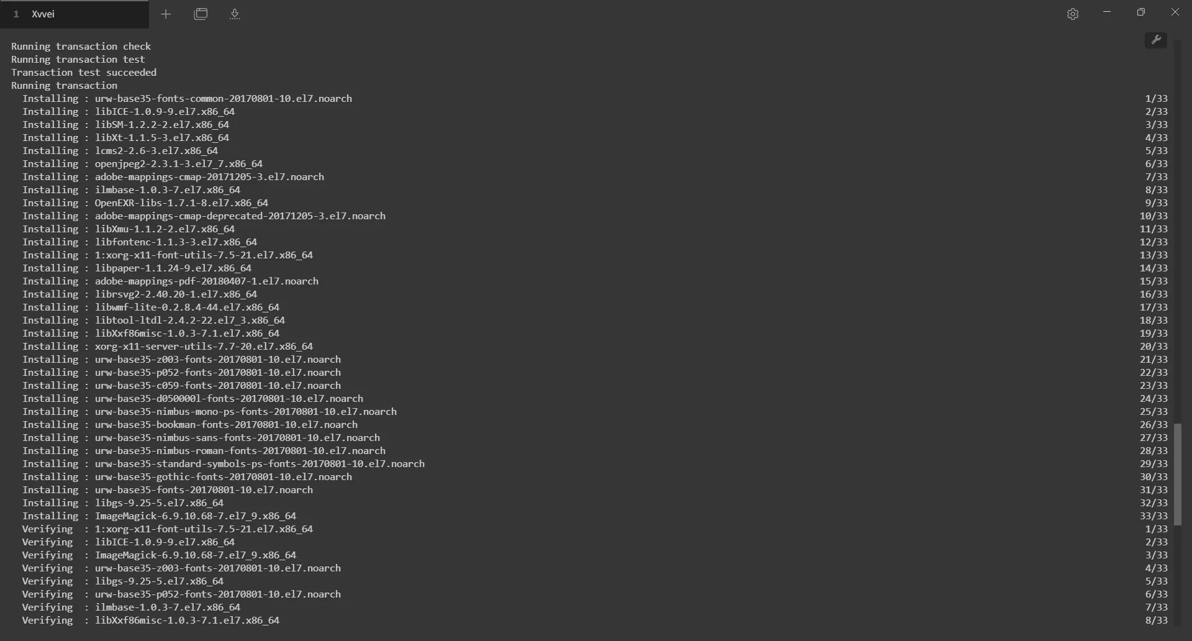This screenshot has height=641, width=1192.
Task: Open settings with the gear icon
Action: (1073, 14)
